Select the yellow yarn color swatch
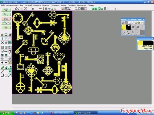 pyautogui.click(x=124, y=27)
